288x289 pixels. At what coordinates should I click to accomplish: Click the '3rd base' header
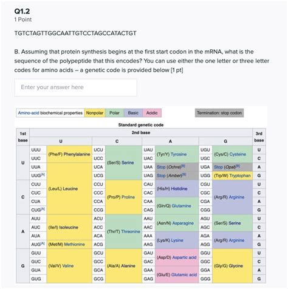[259, 137]
